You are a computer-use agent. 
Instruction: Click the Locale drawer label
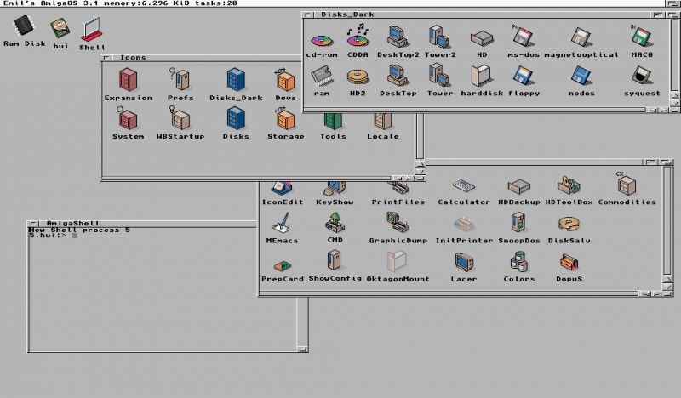(x=382, y=136)
